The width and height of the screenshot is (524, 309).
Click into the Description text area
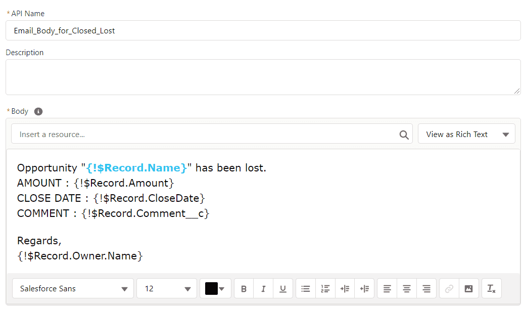pos(263,77)
